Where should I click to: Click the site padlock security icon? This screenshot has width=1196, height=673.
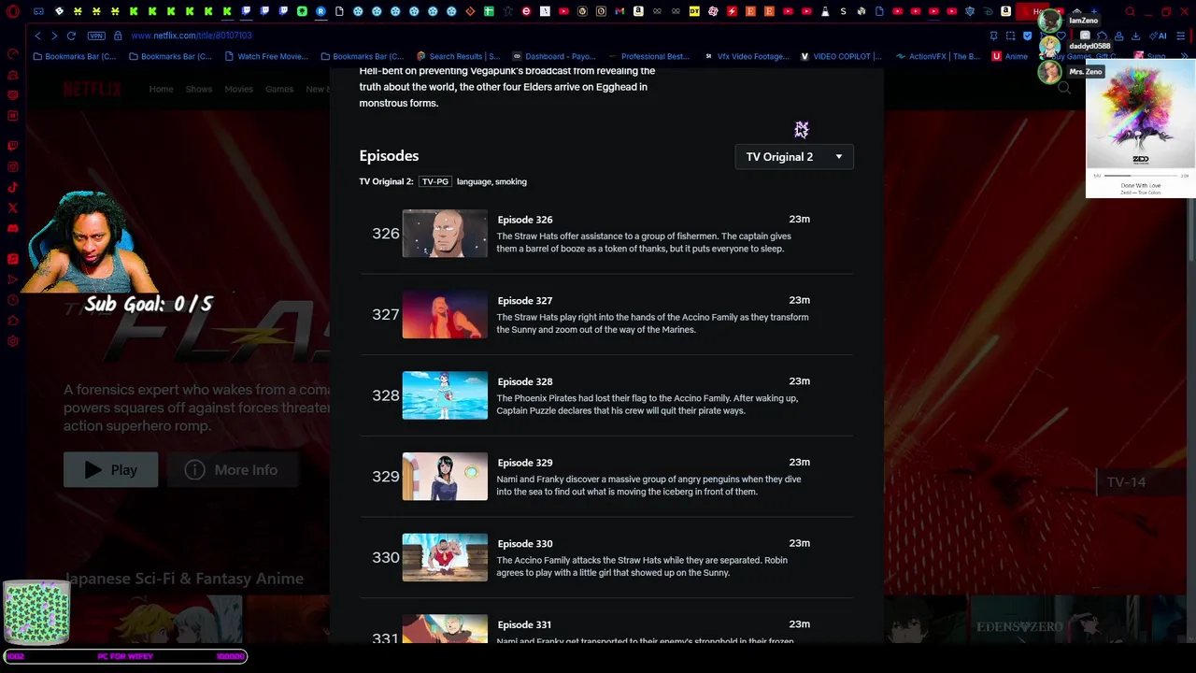118,36
